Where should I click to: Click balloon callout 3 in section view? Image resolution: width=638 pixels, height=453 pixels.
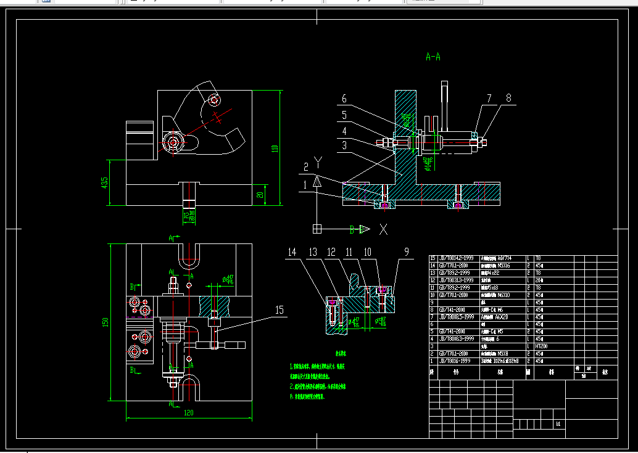pyautogui.click(x=344, y=145)
